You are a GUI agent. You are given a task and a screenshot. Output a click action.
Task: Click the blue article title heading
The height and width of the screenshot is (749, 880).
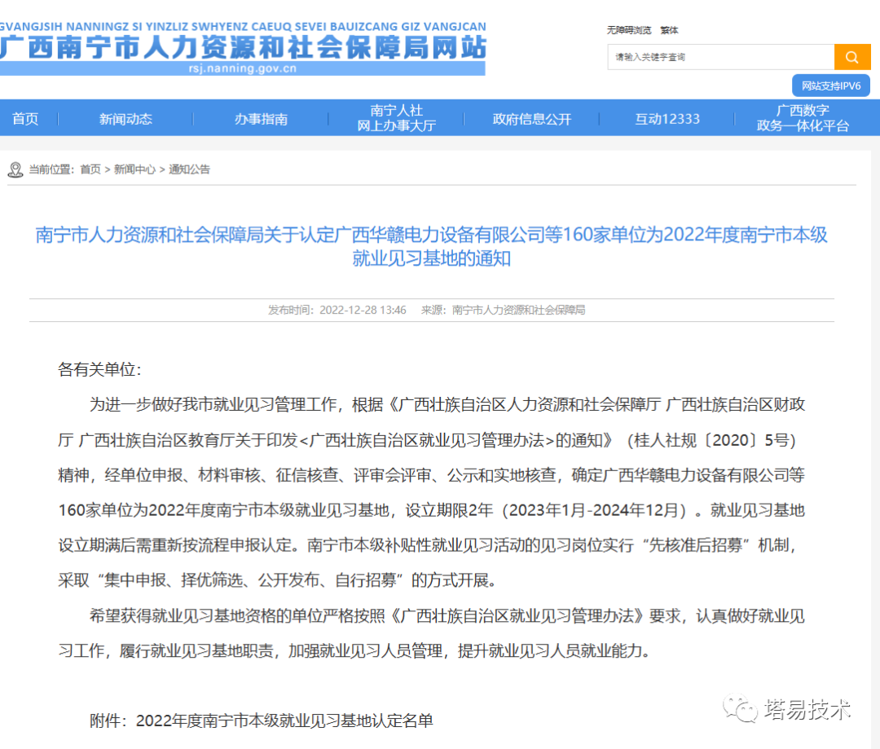pos(431,247)
